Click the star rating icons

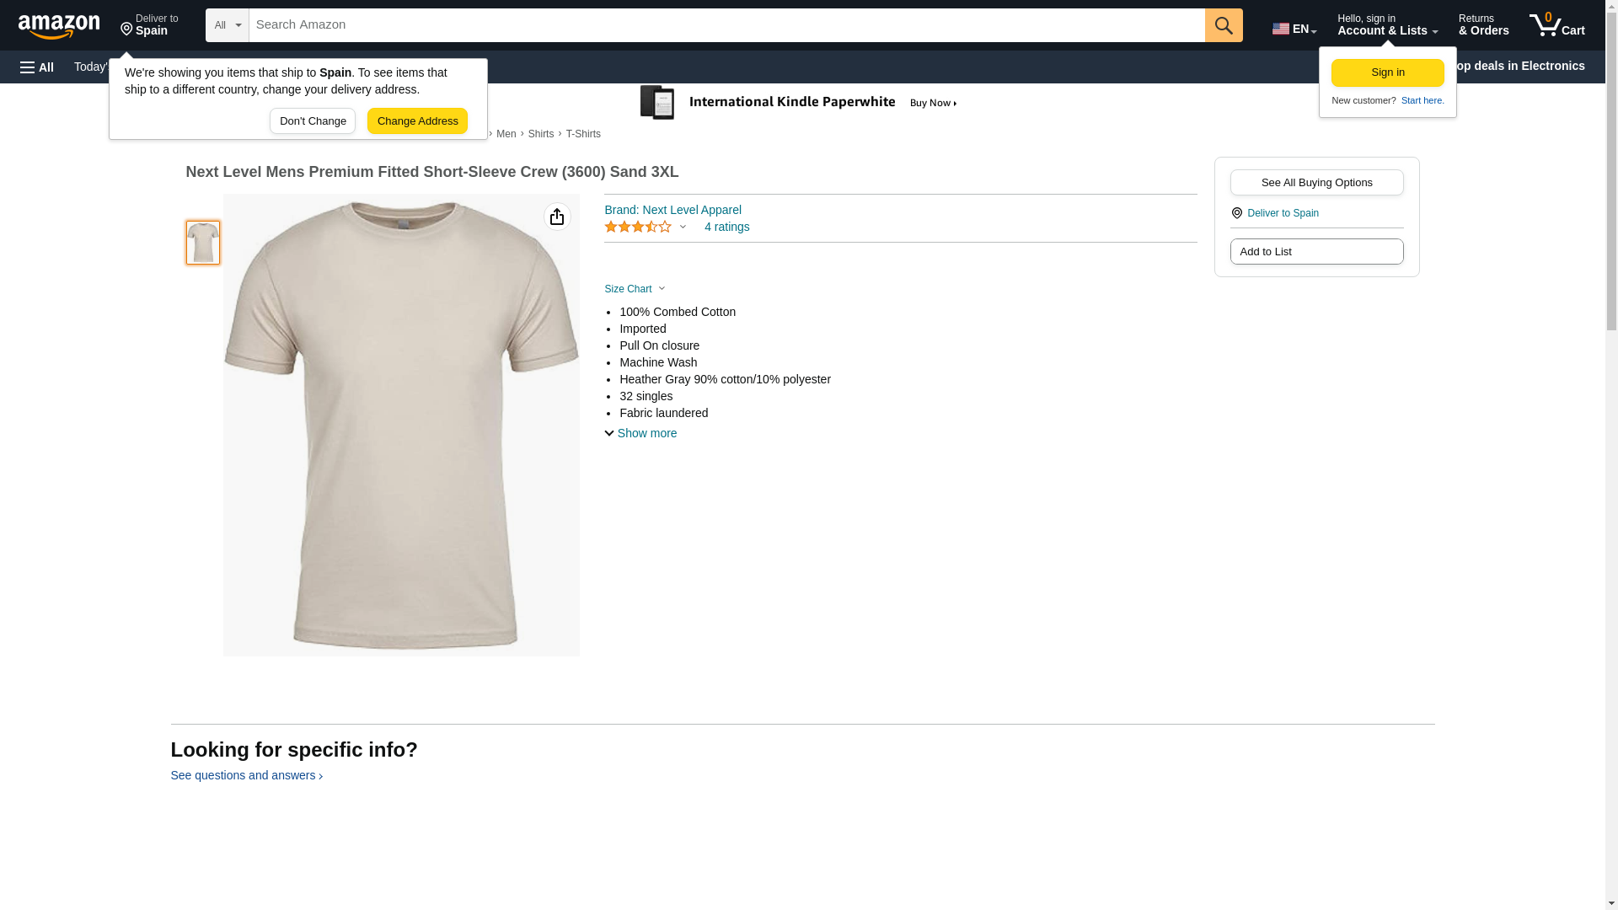(x=638, y=227)
